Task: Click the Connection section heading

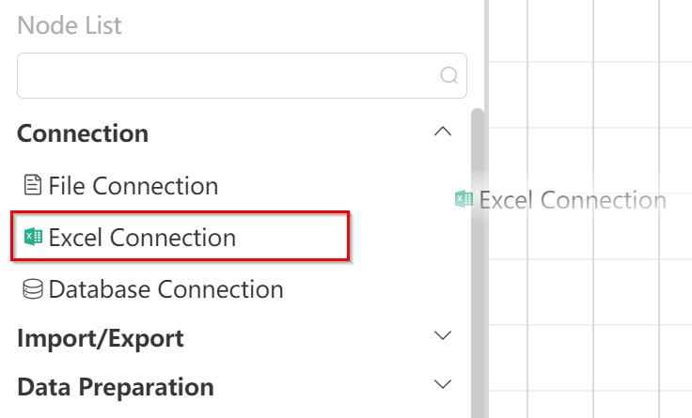Action: [83, 133]
